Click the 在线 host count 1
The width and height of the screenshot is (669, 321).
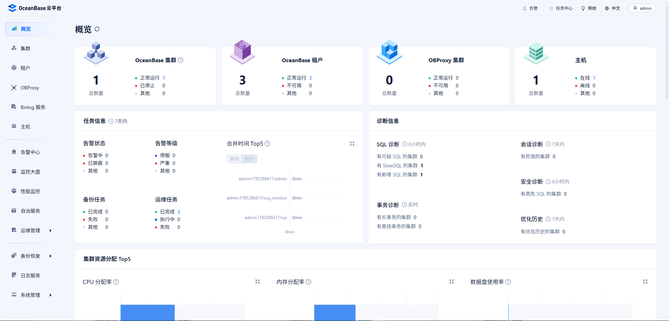click(x=594, y=78)
